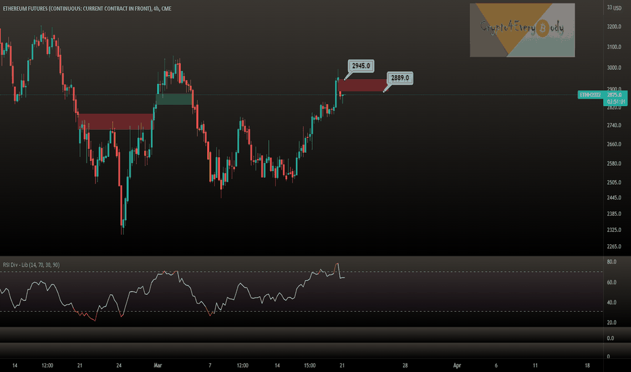Image resolution: width=631 pixels, height=372 pixels.
Task: Click 60.0 on the RSI scale
Action: point(611,282)
